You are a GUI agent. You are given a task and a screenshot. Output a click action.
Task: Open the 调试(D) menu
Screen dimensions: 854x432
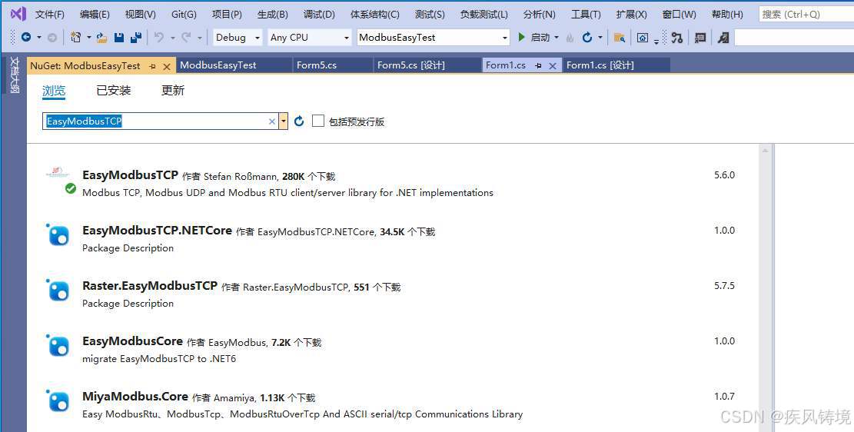[x=319, y=14]
